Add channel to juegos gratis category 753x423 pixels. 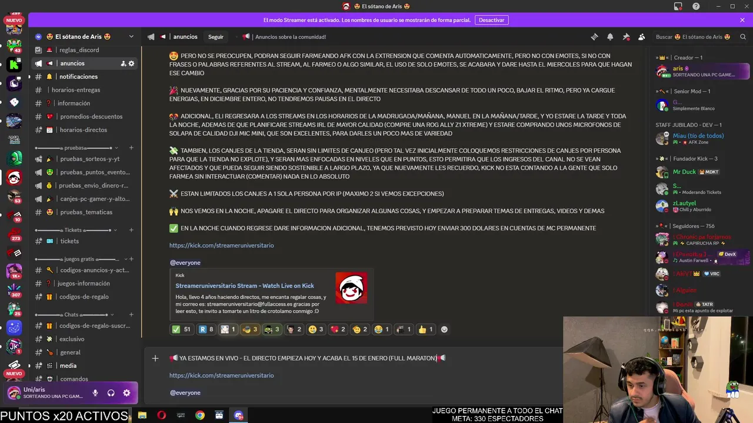point(131,258)
